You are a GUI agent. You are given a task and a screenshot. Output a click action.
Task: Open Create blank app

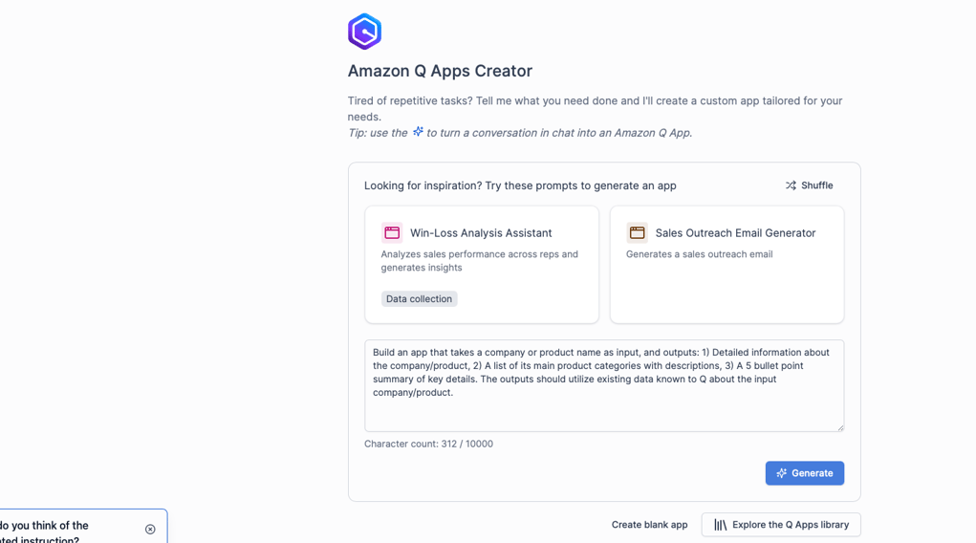(649, 525)
